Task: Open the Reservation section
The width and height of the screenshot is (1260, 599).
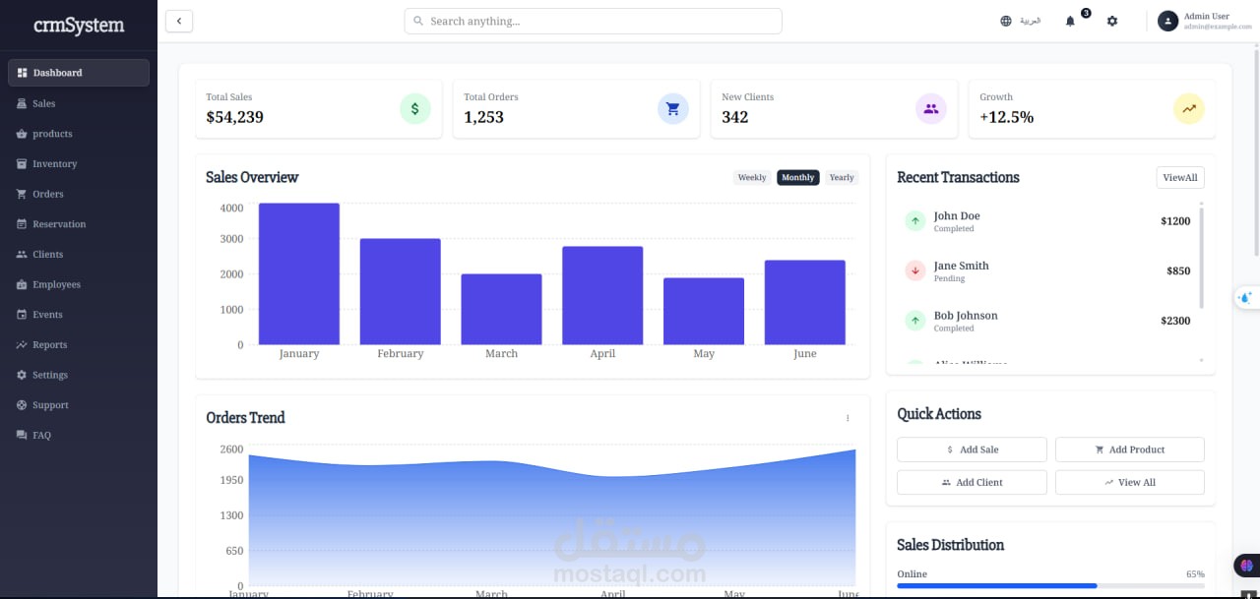Action: (79, 224)
